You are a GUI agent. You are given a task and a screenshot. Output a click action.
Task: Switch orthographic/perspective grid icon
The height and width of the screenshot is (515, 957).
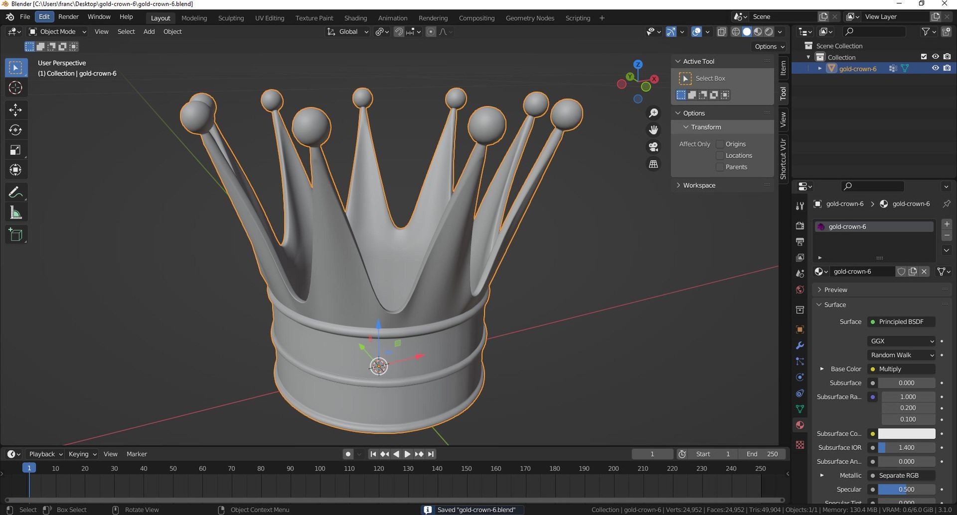(x=653, y=164)
